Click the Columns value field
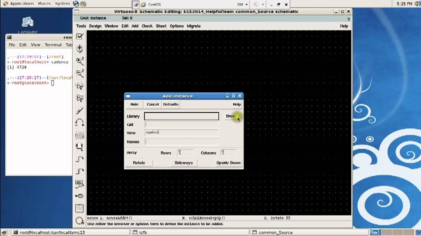The width and height of the screenshot is (421, 236). pyautogui.click(x=229, y=152)
